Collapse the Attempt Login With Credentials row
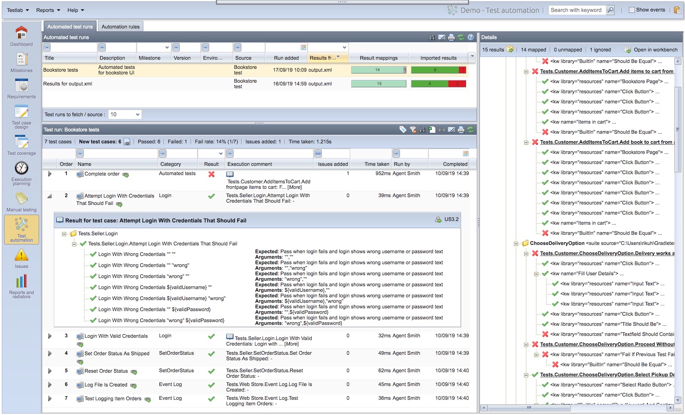 pos(50,196)
